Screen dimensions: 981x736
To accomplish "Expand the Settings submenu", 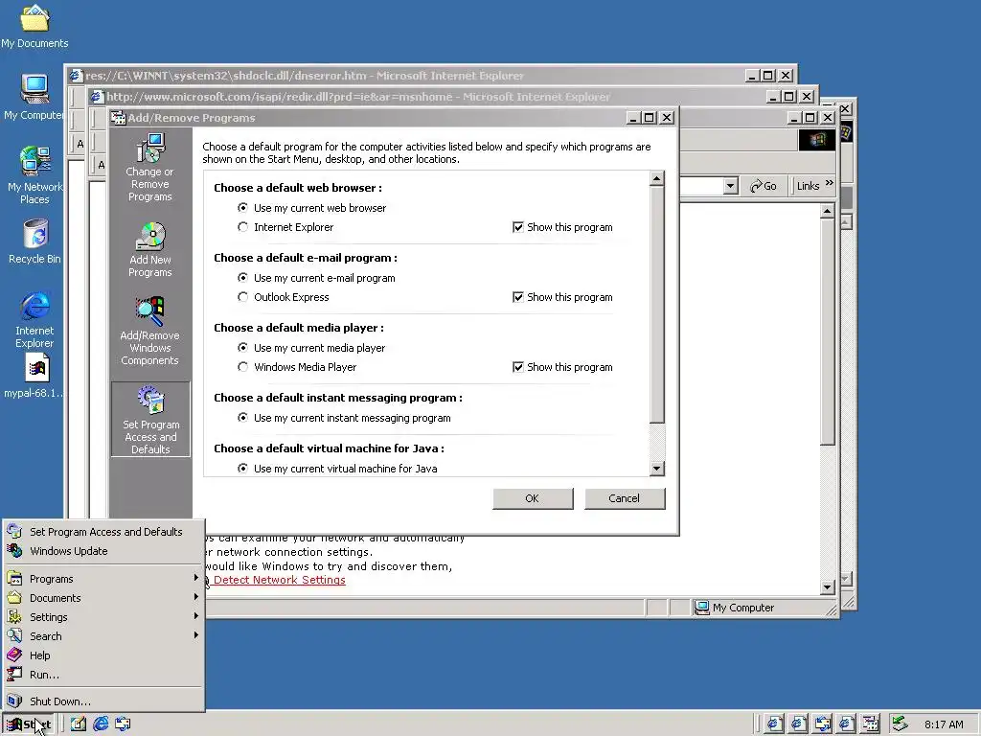I will point(103,617).
